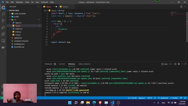Screen dimensions: 188x106
Task: Change Spaces: 2 indentation setting
Action: [142, 98]
